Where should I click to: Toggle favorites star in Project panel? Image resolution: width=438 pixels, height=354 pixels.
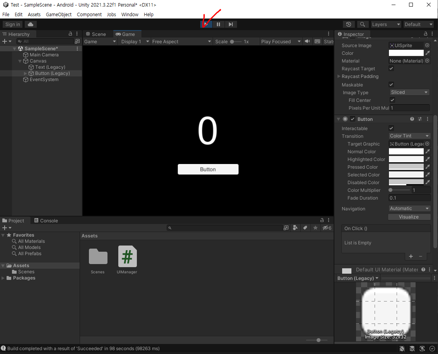click(315, 228)
